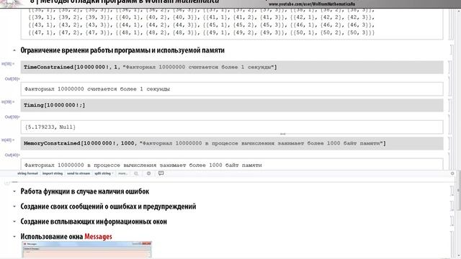Collapse the 'Использование окна Messages' section

point(14,237)
